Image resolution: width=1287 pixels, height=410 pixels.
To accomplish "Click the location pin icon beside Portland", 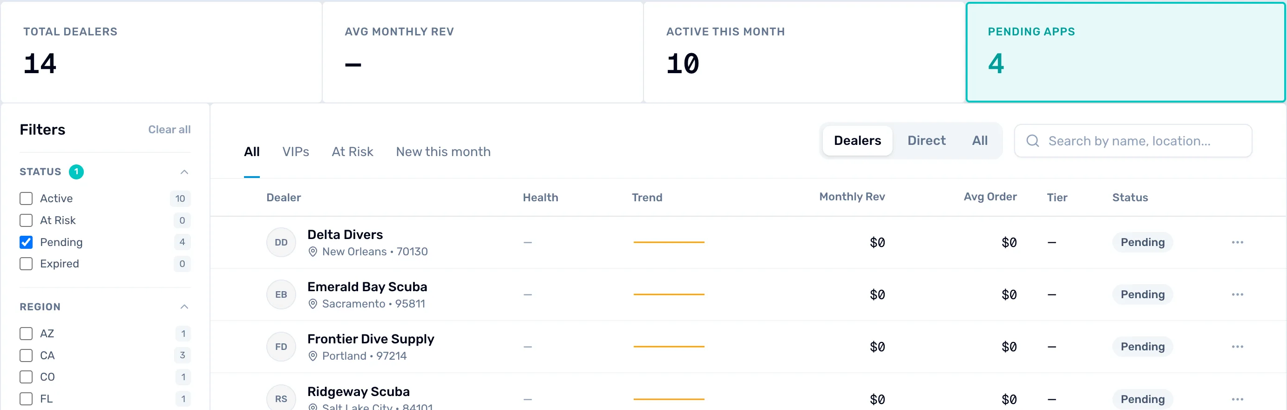I will (x=313, y=356).
